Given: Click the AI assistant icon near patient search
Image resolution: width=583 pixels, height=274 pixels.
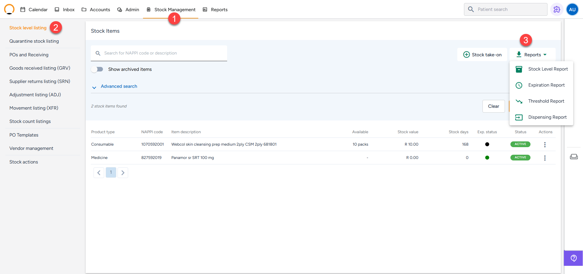Looking at the screenshot, I should pyautogui.click(x=557, y=9).
